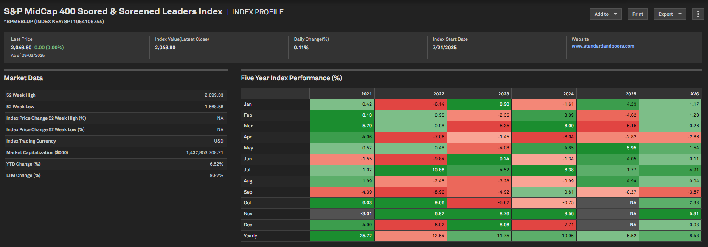This screenshot has height=247, width=708.
Task: Click the Index Start Date 7/21/2025
Action: 444,48
